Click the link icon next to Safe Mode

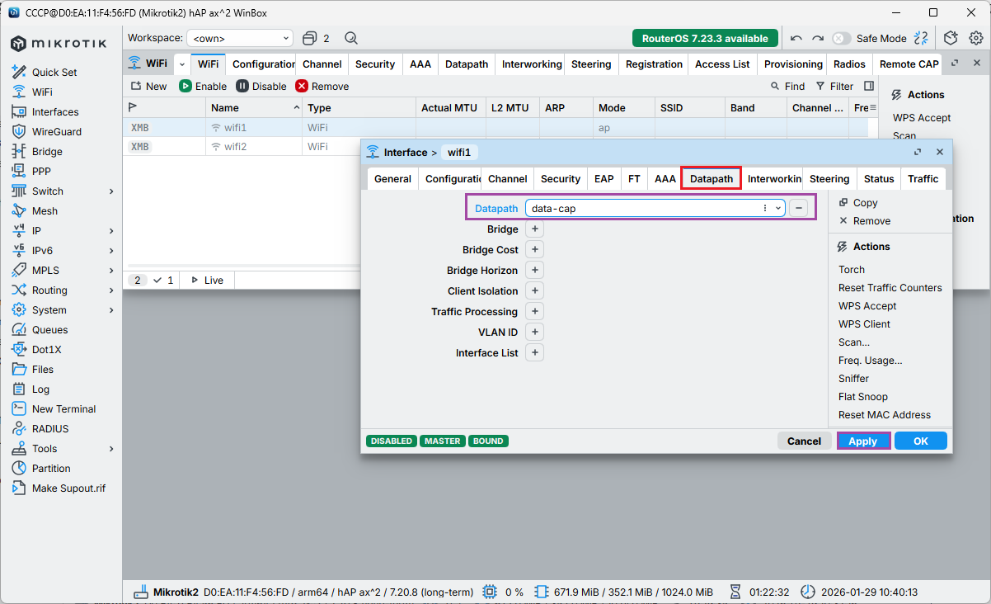[x=921, y=38]
